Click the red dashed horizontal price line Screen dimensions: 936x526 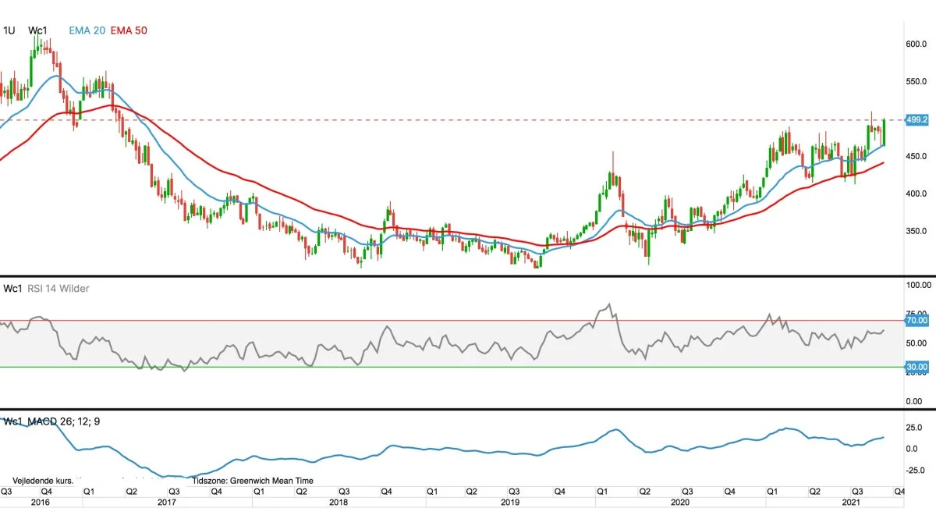pyautogui.click(x=468, y=120)
